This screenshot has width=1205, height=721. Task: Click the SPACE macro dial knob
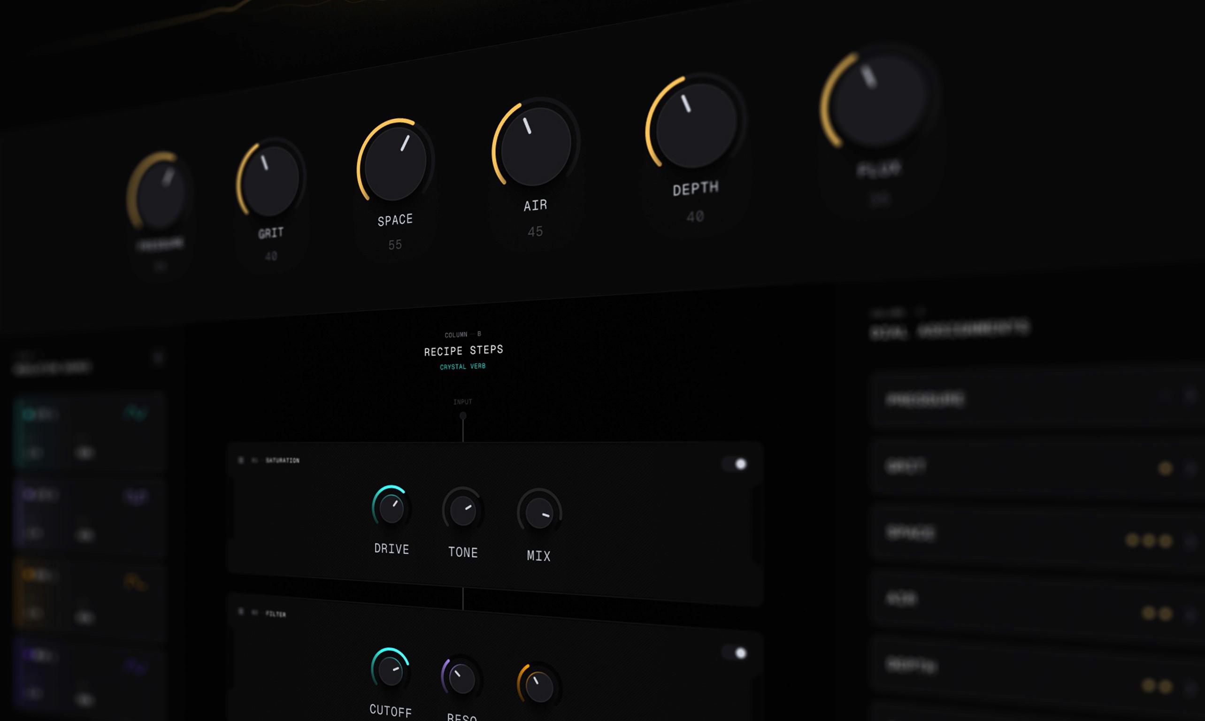(x=395, y=164)
